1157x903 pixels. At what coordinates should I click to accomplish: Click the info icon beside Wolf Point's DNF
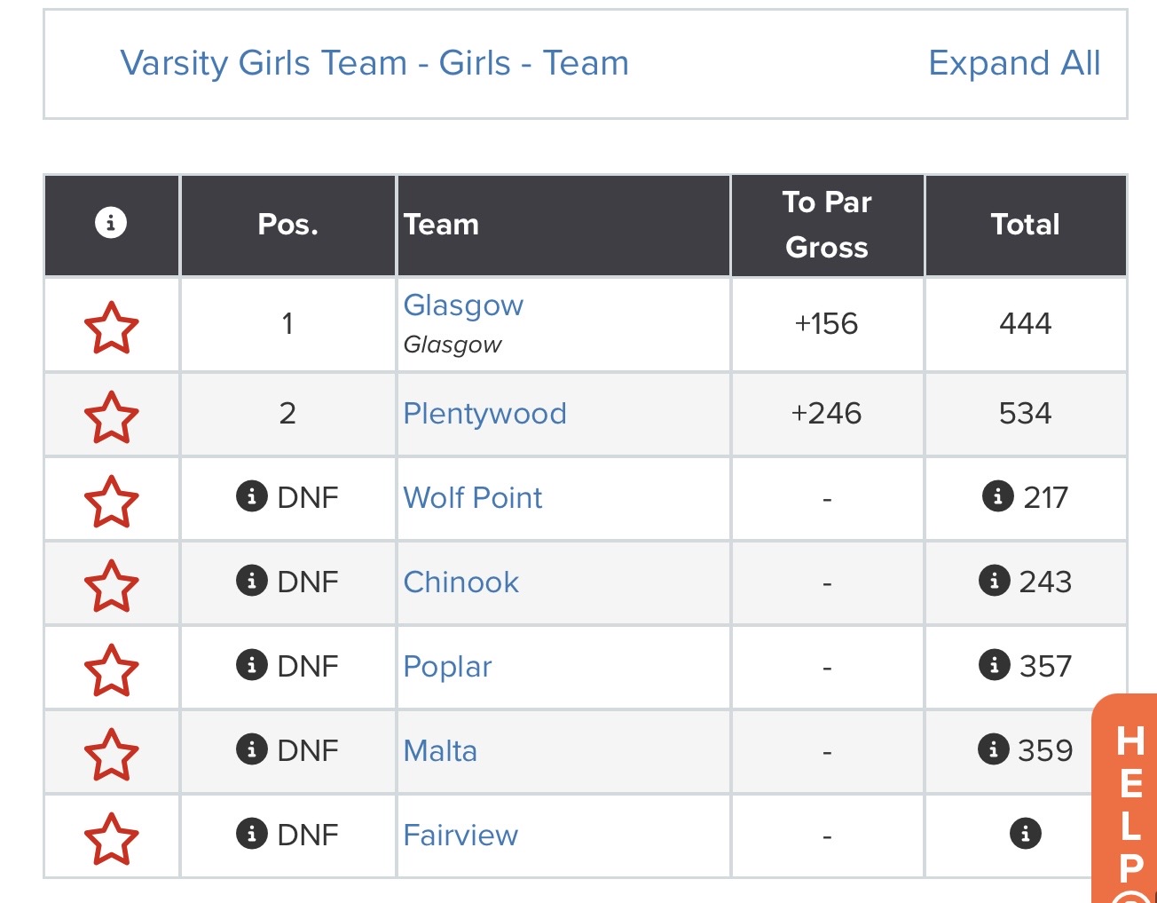(x=252, y=496)
